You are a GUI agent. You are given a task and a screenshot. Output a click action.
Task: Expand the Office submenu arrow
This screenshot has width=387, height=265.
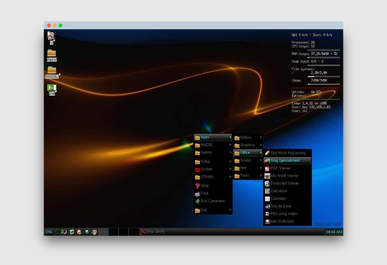[x=261, y=153]
